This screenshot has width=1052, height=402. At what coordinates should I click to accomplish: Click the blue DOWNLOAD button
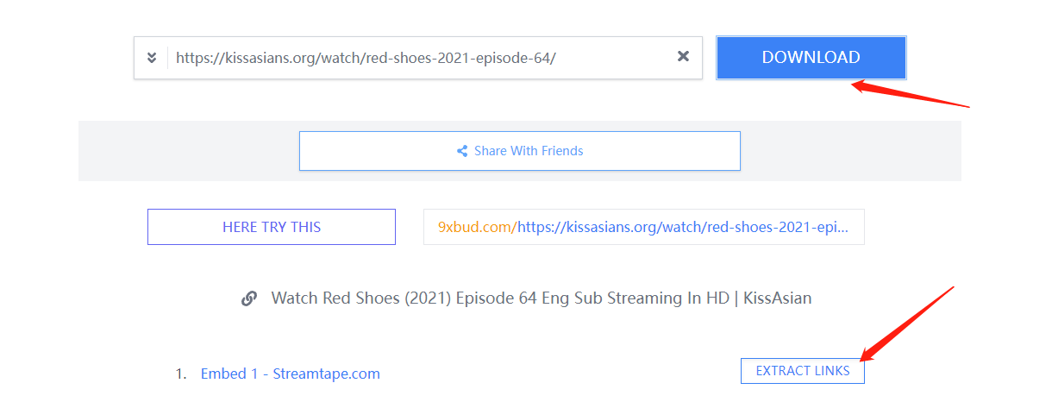tap(811, 58)
